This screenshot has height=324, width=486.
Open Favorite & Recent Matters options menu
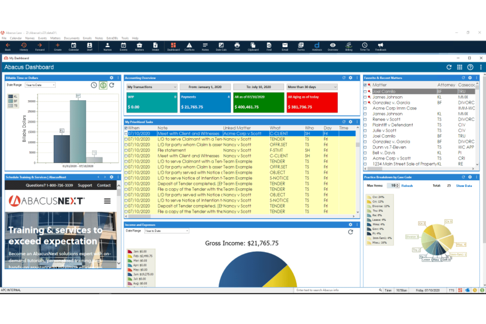[x=476, y=78]
